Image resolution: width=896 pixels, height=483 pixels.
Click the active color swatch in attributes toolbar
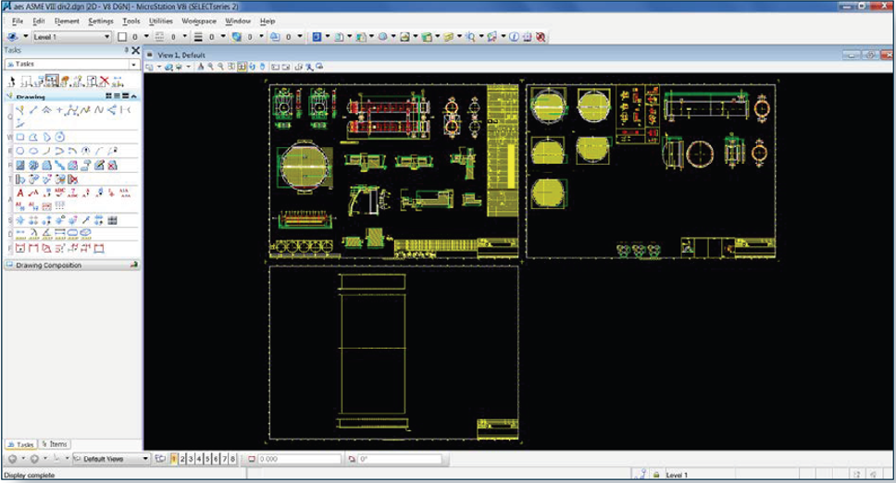point(122,37)
